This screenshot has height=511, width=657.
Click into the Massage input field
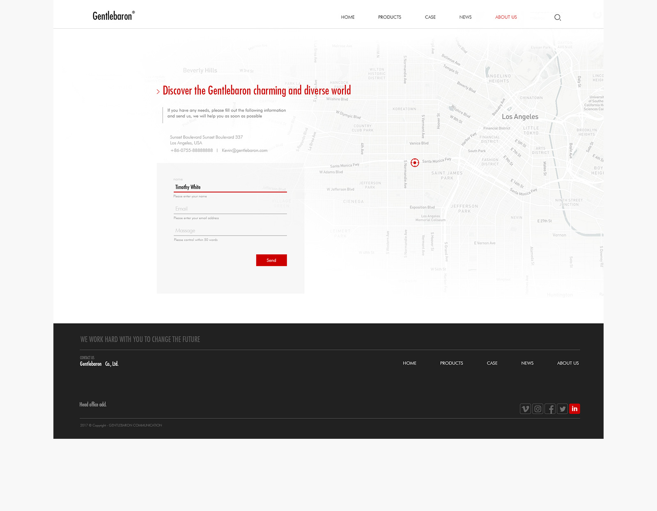(230, 230)
